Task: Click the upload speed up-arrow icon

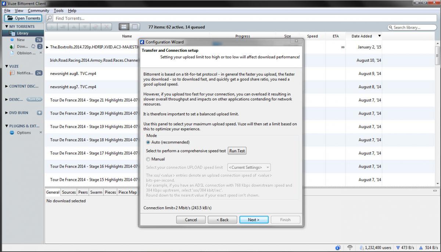Action: click(x=421, y=248)
